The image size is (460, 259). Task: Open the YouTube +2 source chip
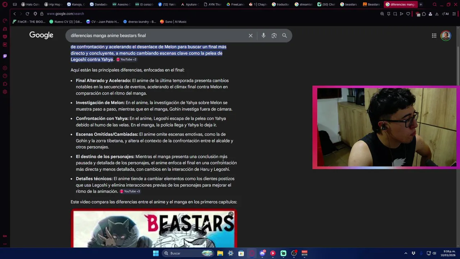tap(126, 59)
